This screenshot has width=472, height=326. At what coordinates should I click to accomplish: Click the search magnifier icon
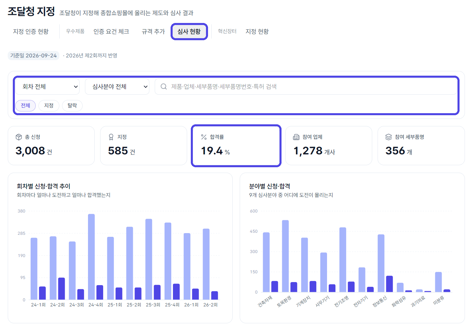point(164,86)
